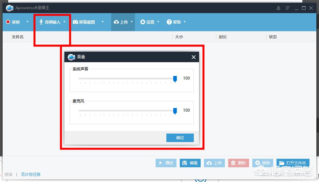Click the red record icon
Viewport: 319px width, 182px height.
coord(8,22)
